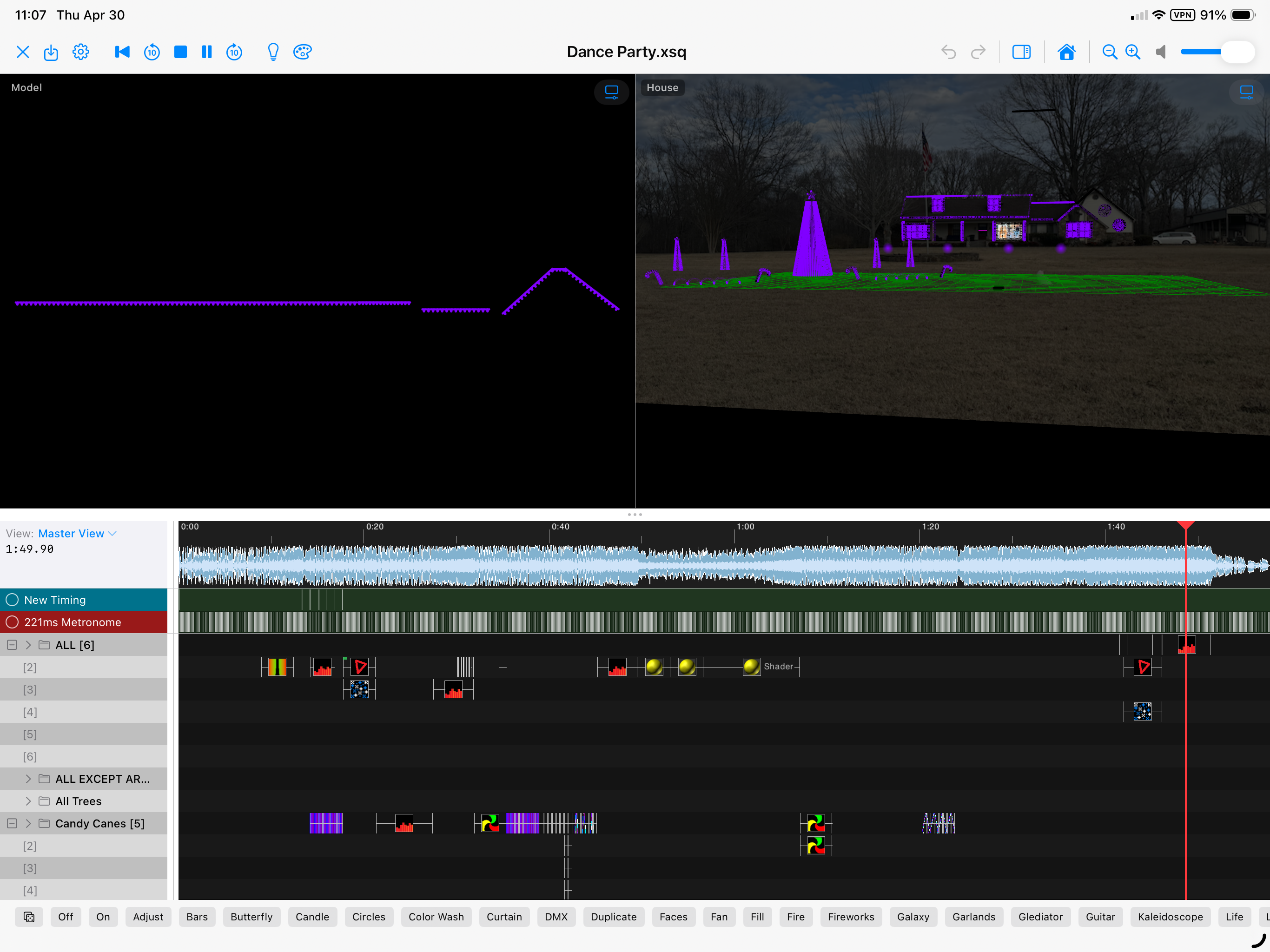Skip back to sequence start
Screen dimensions: 1270x952
pos(122,52)
